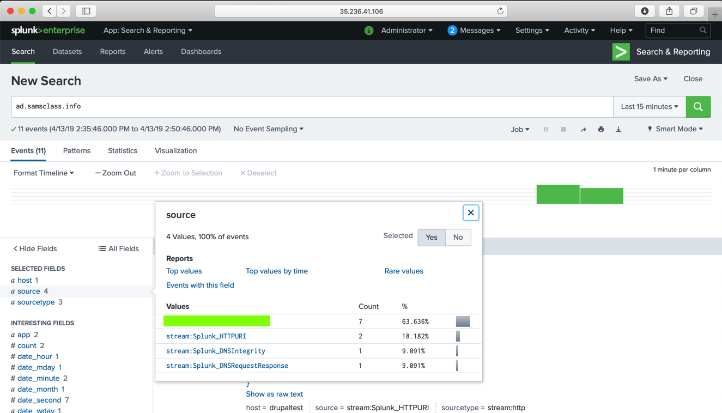The width and height of the screenshot is (722, 413).
Task: Show all Safari tabs overview
Action: pos(694,11)
